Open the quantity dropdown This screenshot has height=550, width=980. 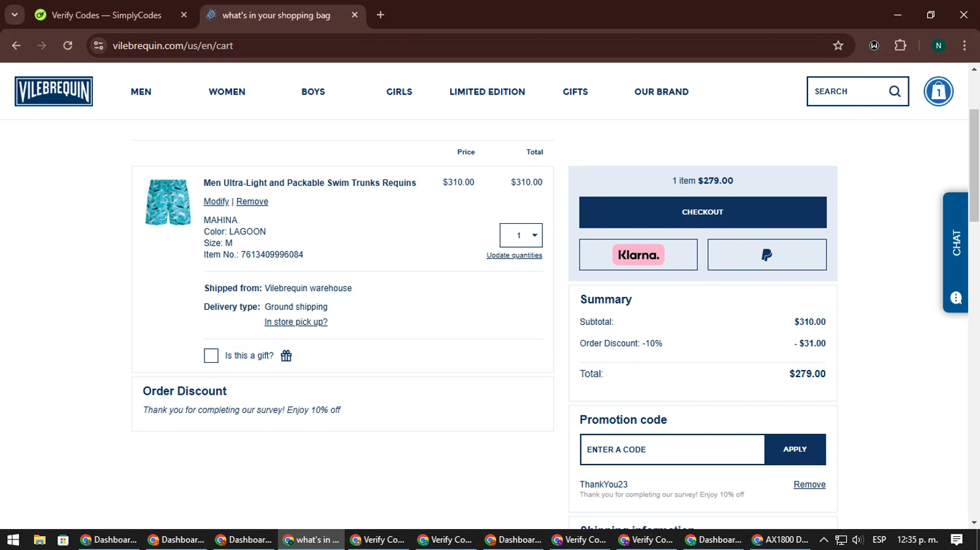(x=521, y=236)
